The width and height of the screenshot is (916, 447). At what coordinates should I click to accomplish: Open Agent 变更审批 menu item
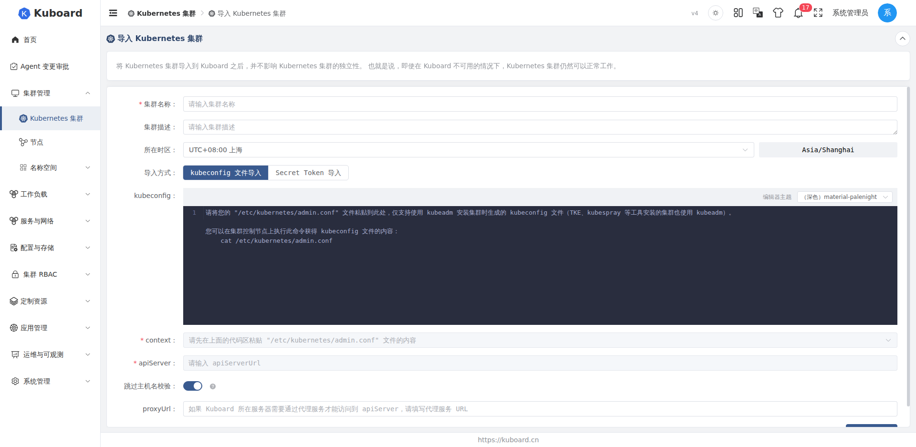[50, 66]
